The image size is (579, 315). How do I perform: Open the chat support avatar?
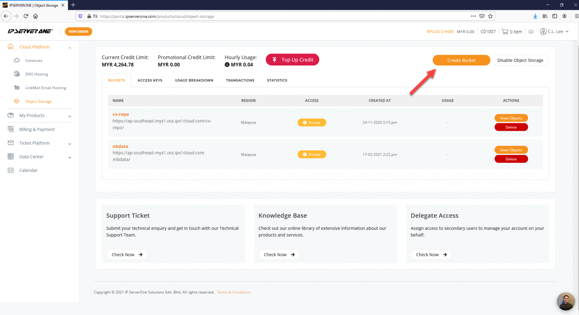[x=565, y=301]
